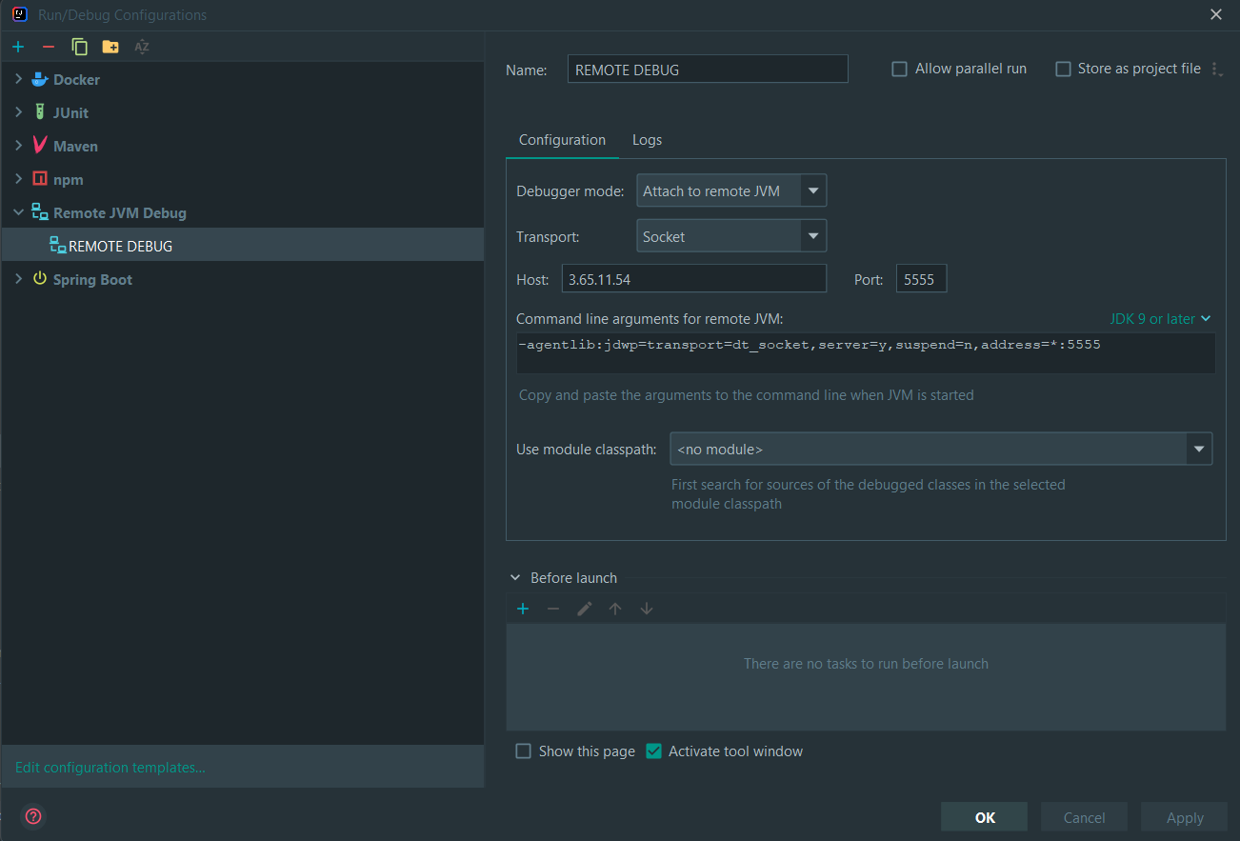Copy the current configuration
1240x841 pixels.
pos(79,46)
